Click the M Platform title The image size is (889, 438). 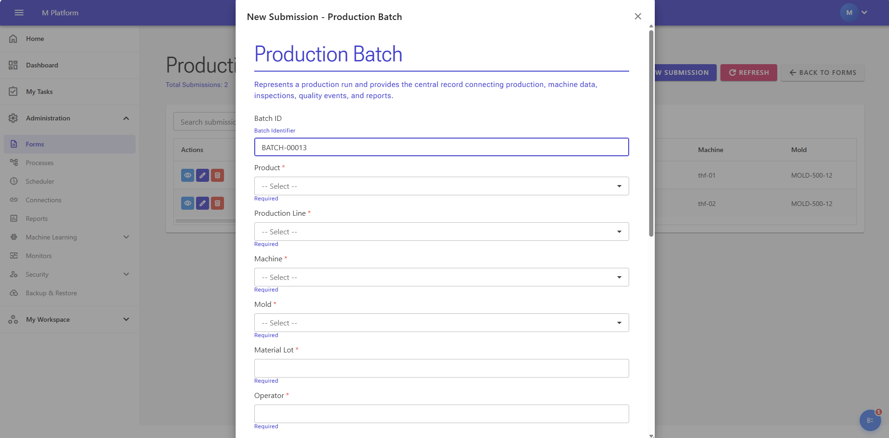pyautogui.click(x=60, y=13)
